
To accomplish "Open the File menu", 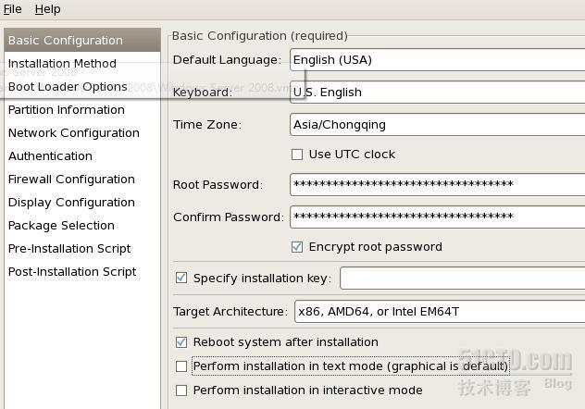I will coord(12,9).
